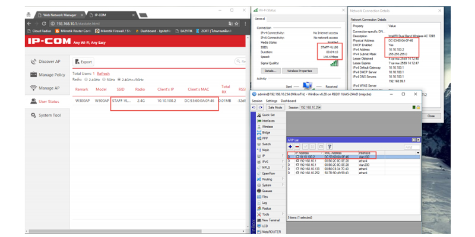
Task: Switch to the IP-COM browser tab
Action: click(113, 15)
